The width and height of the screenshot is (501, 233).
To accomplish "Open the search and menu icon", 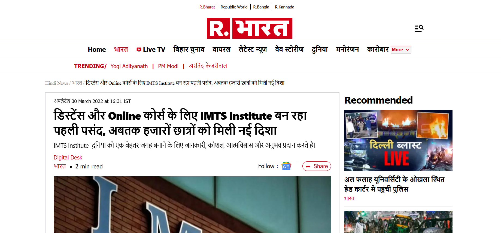I will point(419,28).
